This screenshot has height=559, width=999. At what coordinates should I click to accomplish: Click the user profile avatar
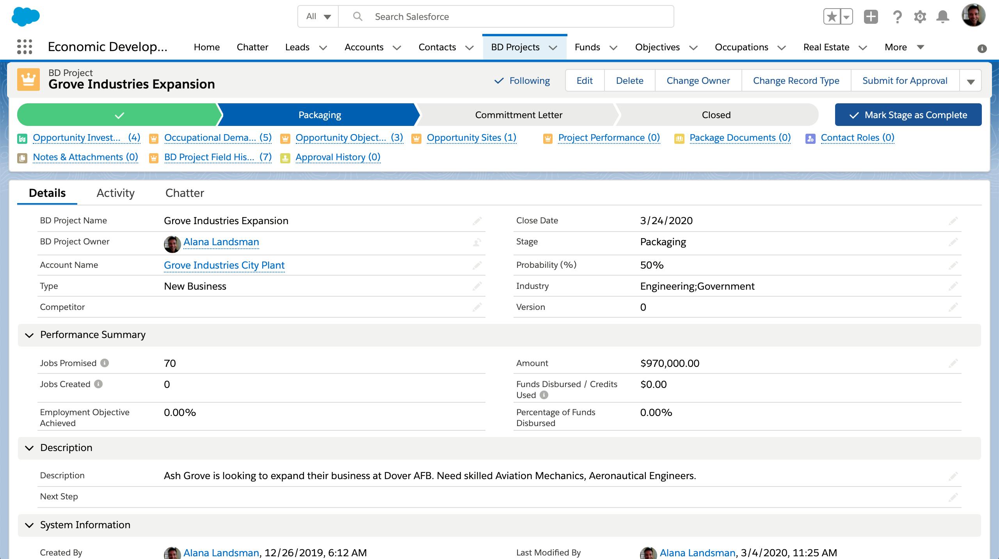click(x=973, y=16)
